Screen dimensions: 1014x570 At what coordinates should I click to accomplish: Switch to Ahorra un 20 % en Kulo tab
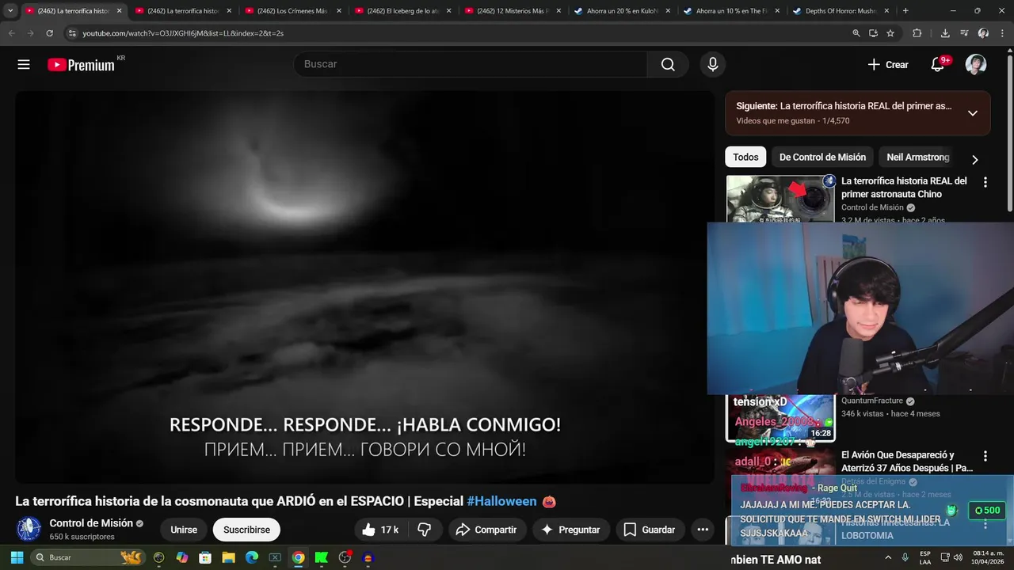[622, 11]
